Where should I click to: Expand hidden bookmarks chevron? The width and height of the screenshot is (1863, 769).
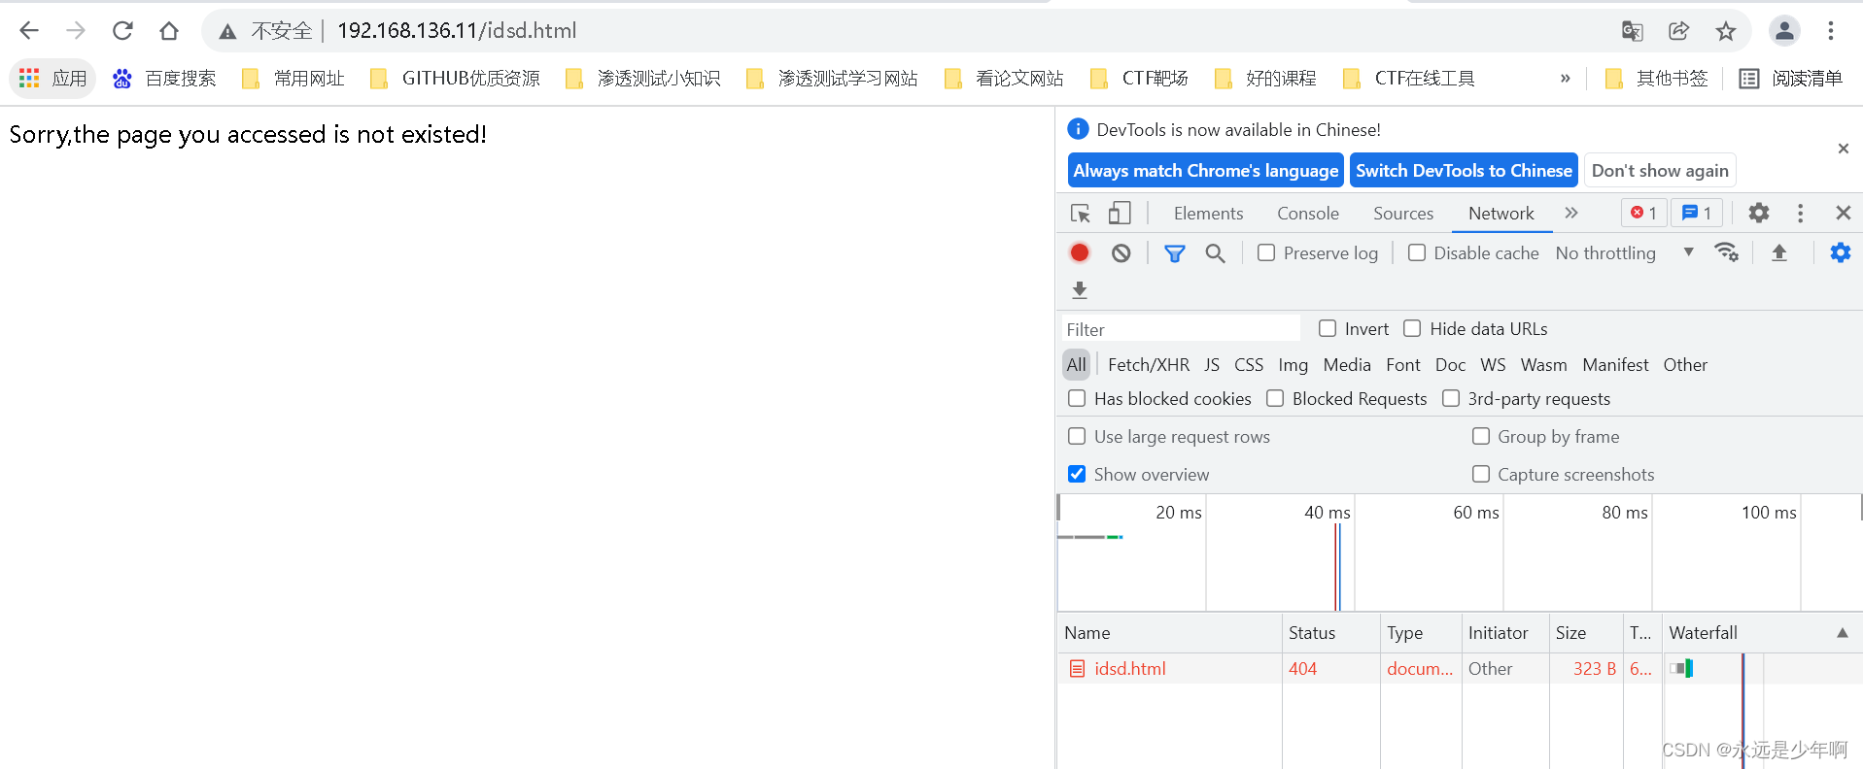click(1565, 79)
